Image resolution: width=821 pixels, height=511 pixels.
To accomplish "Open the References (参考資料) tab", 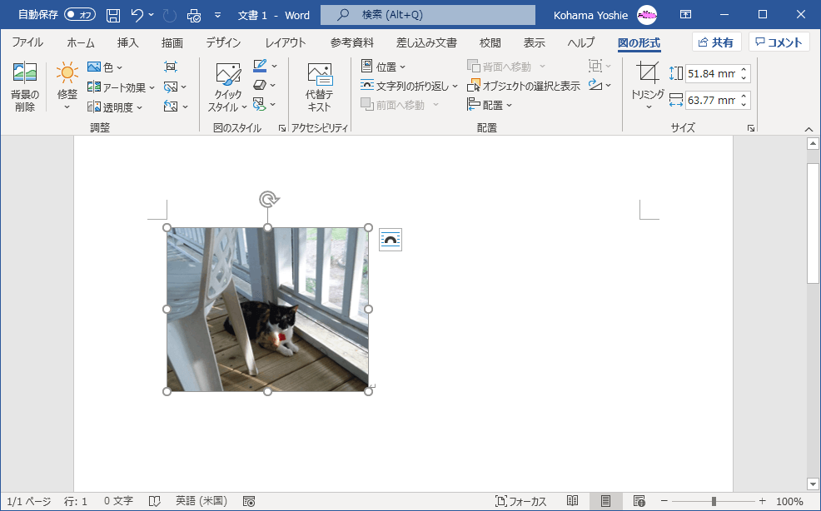I will tap(352, 43).
